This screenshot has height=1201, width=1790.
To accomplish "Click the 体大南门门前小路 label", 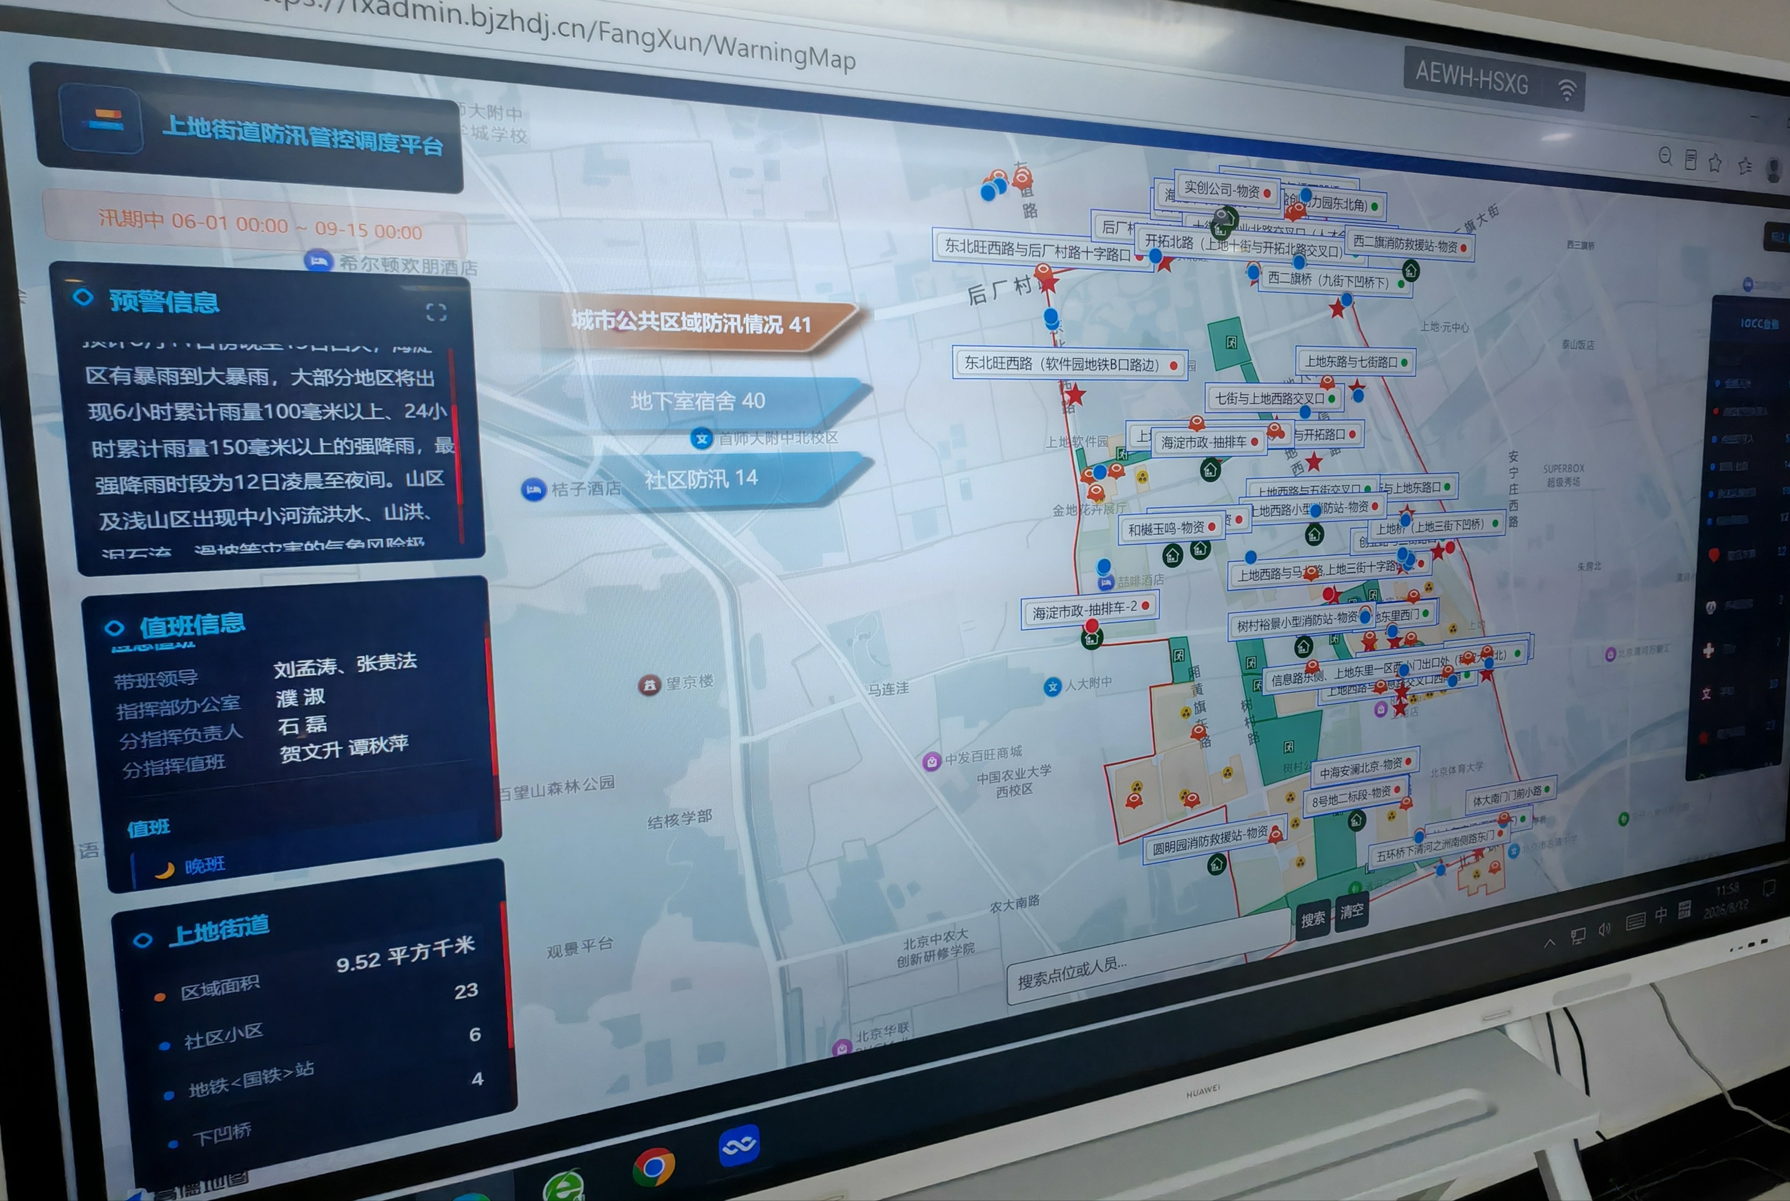I will [x=1512, y=796].
